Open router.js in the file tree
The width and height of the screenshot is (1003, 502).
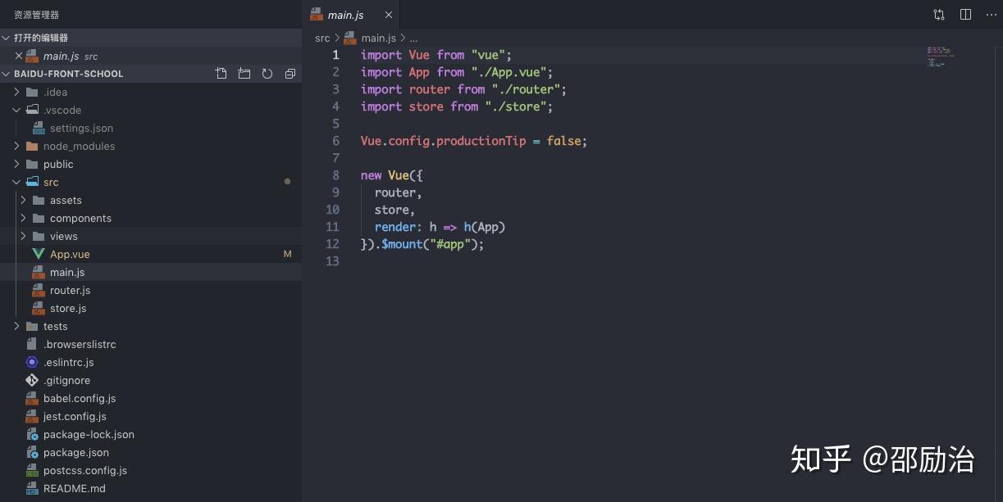pos(151,290)
